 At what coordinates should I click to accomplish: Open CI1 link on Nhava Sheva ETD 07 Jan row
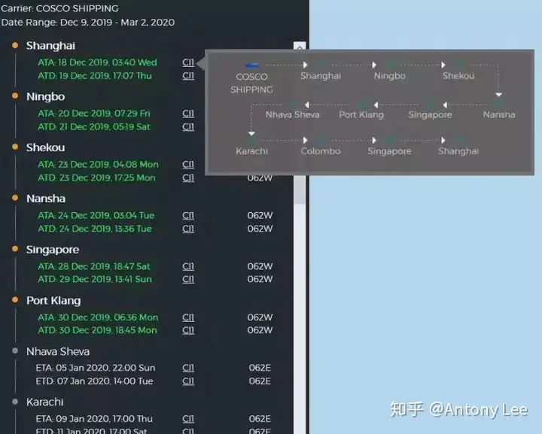click(x=188, y=381)
